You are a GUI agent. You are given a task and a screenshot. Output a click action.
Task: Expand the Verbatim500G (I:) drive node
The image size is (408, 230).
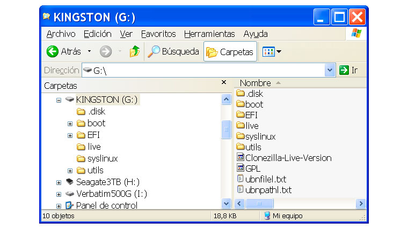[x=59, y=194]
